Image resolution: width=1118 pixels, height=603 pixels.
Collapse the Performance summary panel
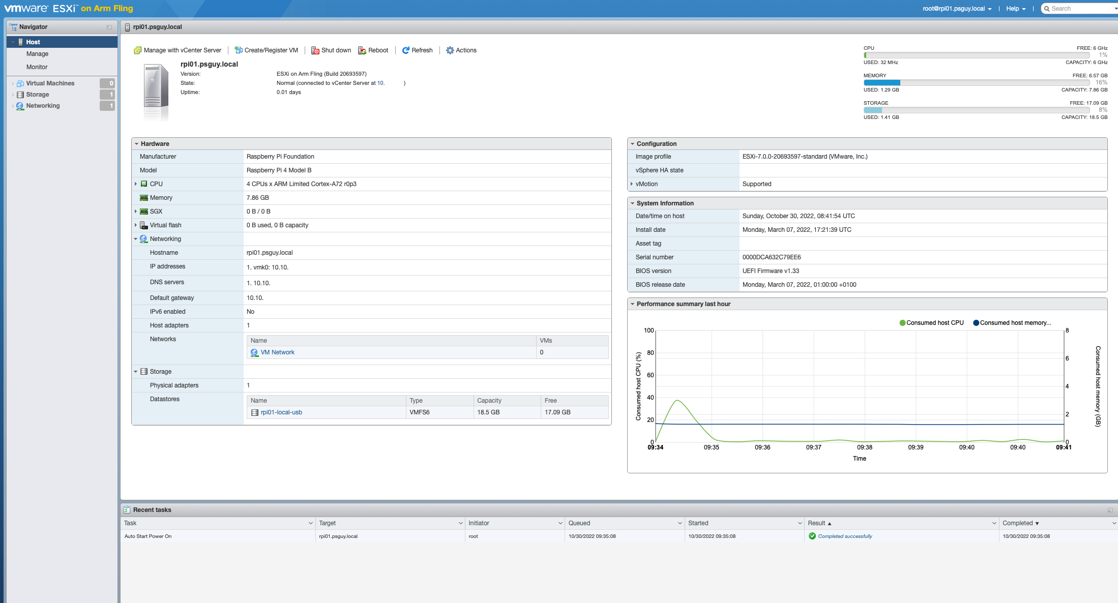point(632,304)
